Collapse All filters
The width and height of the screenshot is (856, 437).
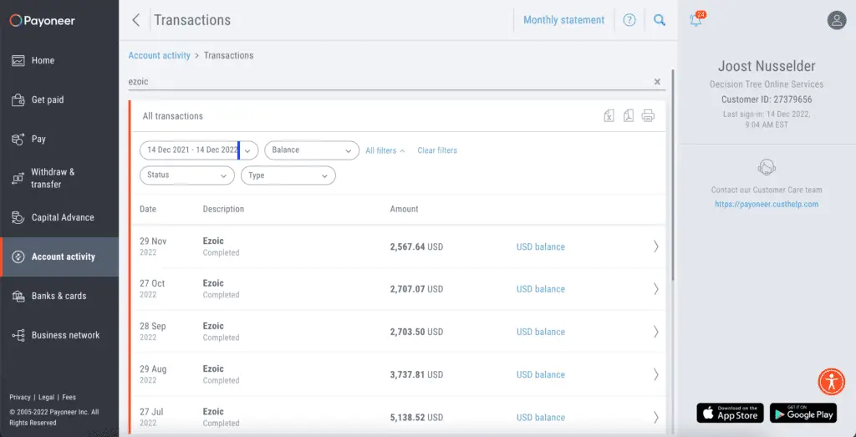tap(385, 150)
